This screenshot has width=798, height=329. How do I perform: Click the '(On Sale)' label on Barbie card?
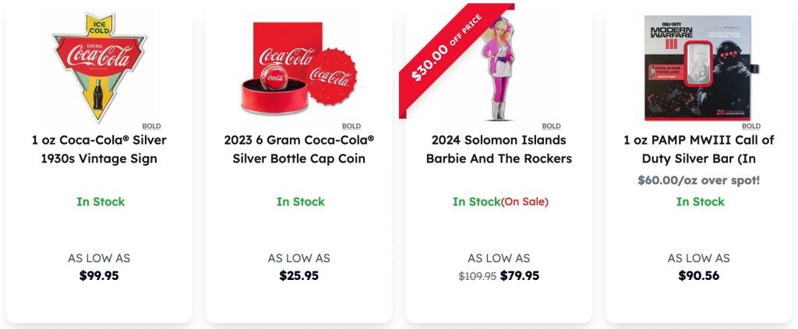[524, 201]
